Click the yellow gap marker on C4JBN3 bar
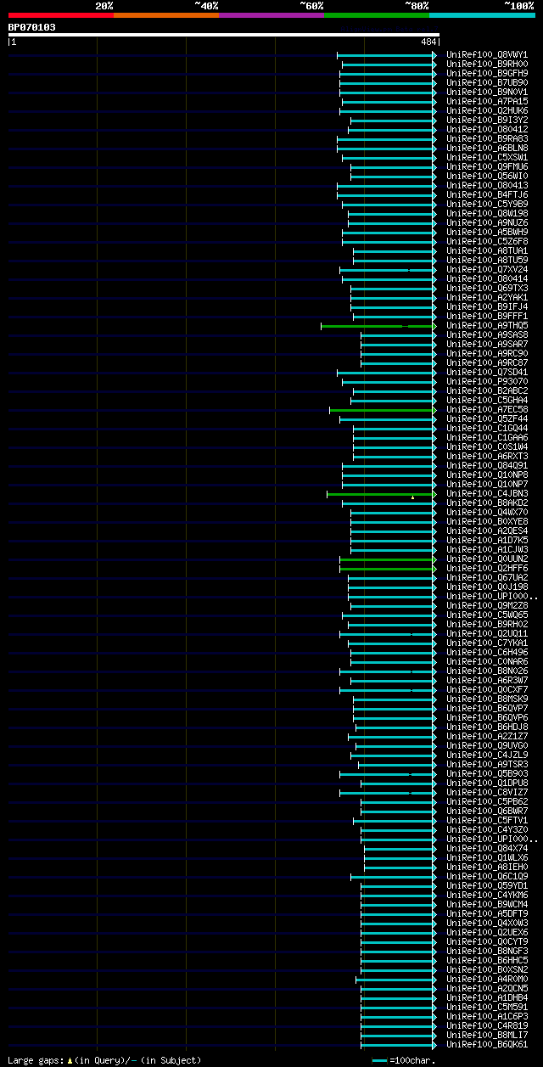The height and width of the screenshot is (1067, 543). click(x=413, y=497)
